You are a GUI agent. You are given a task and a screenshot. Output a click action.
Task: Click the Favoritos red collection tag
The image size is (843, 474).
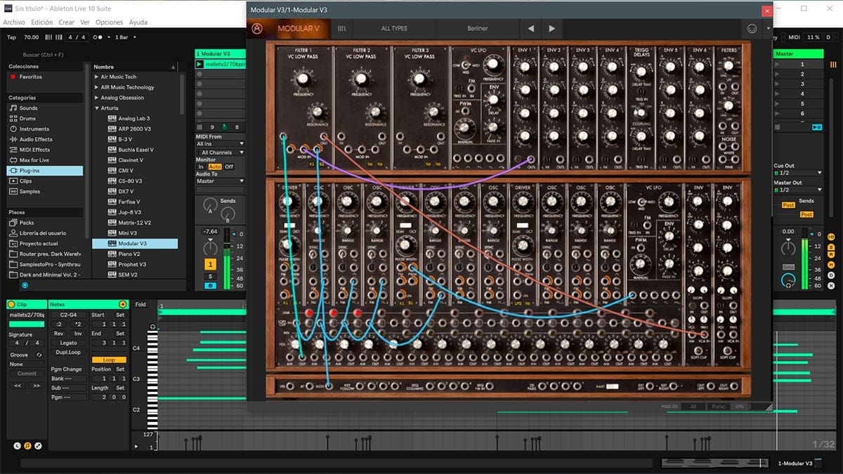(13, 77)
